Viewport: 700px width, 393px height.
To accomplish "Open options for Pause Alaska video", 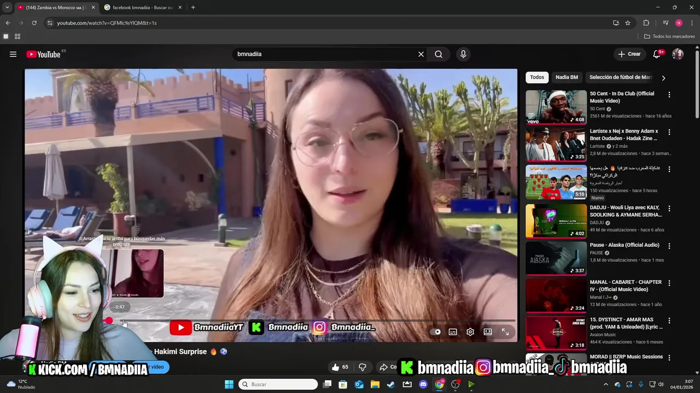I will (x=669, y=246).
